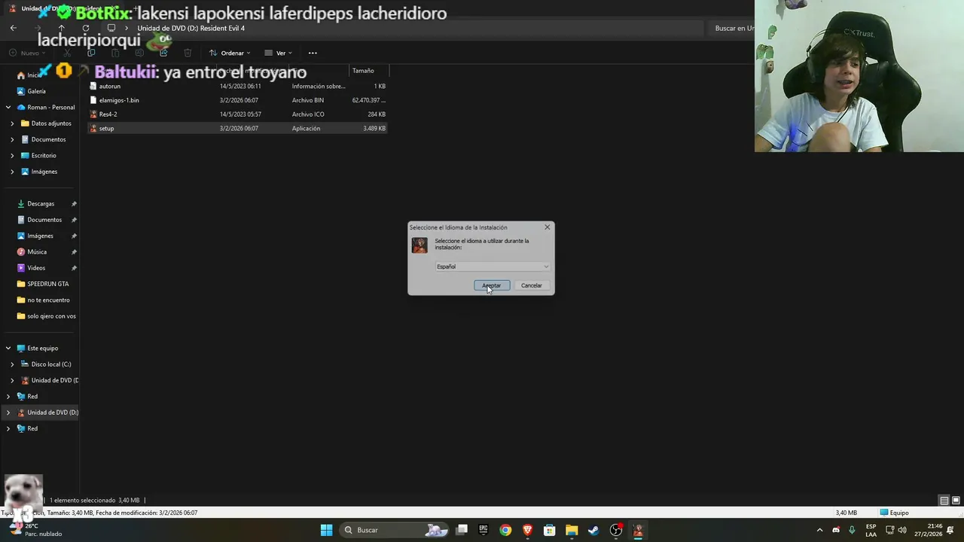The image size is (964, 542).
Task: Open the Windows Start menu
Action: [326, 530]
